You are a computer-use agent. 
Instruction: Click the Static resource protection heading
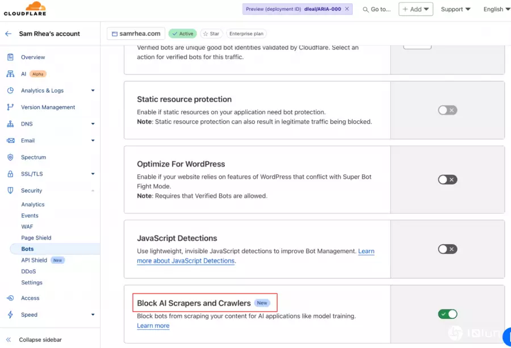click(184, 99)
